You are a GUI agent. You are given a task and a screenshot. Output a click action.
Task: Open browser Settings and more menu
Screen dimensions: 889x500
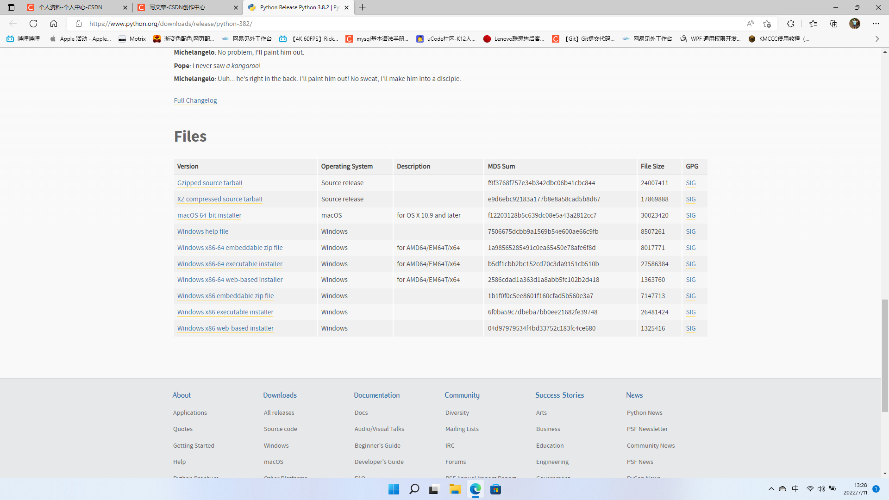(876, 24)
